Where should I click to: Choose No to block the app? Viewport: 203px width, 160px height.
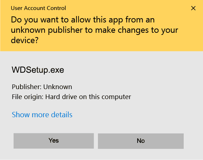coord(141,141)
